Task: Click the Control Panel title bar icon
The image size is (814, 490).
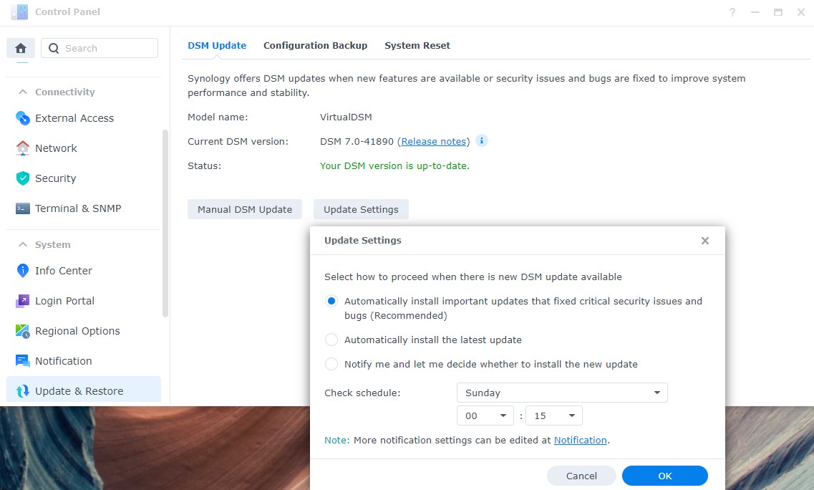Action: [20, 11]
